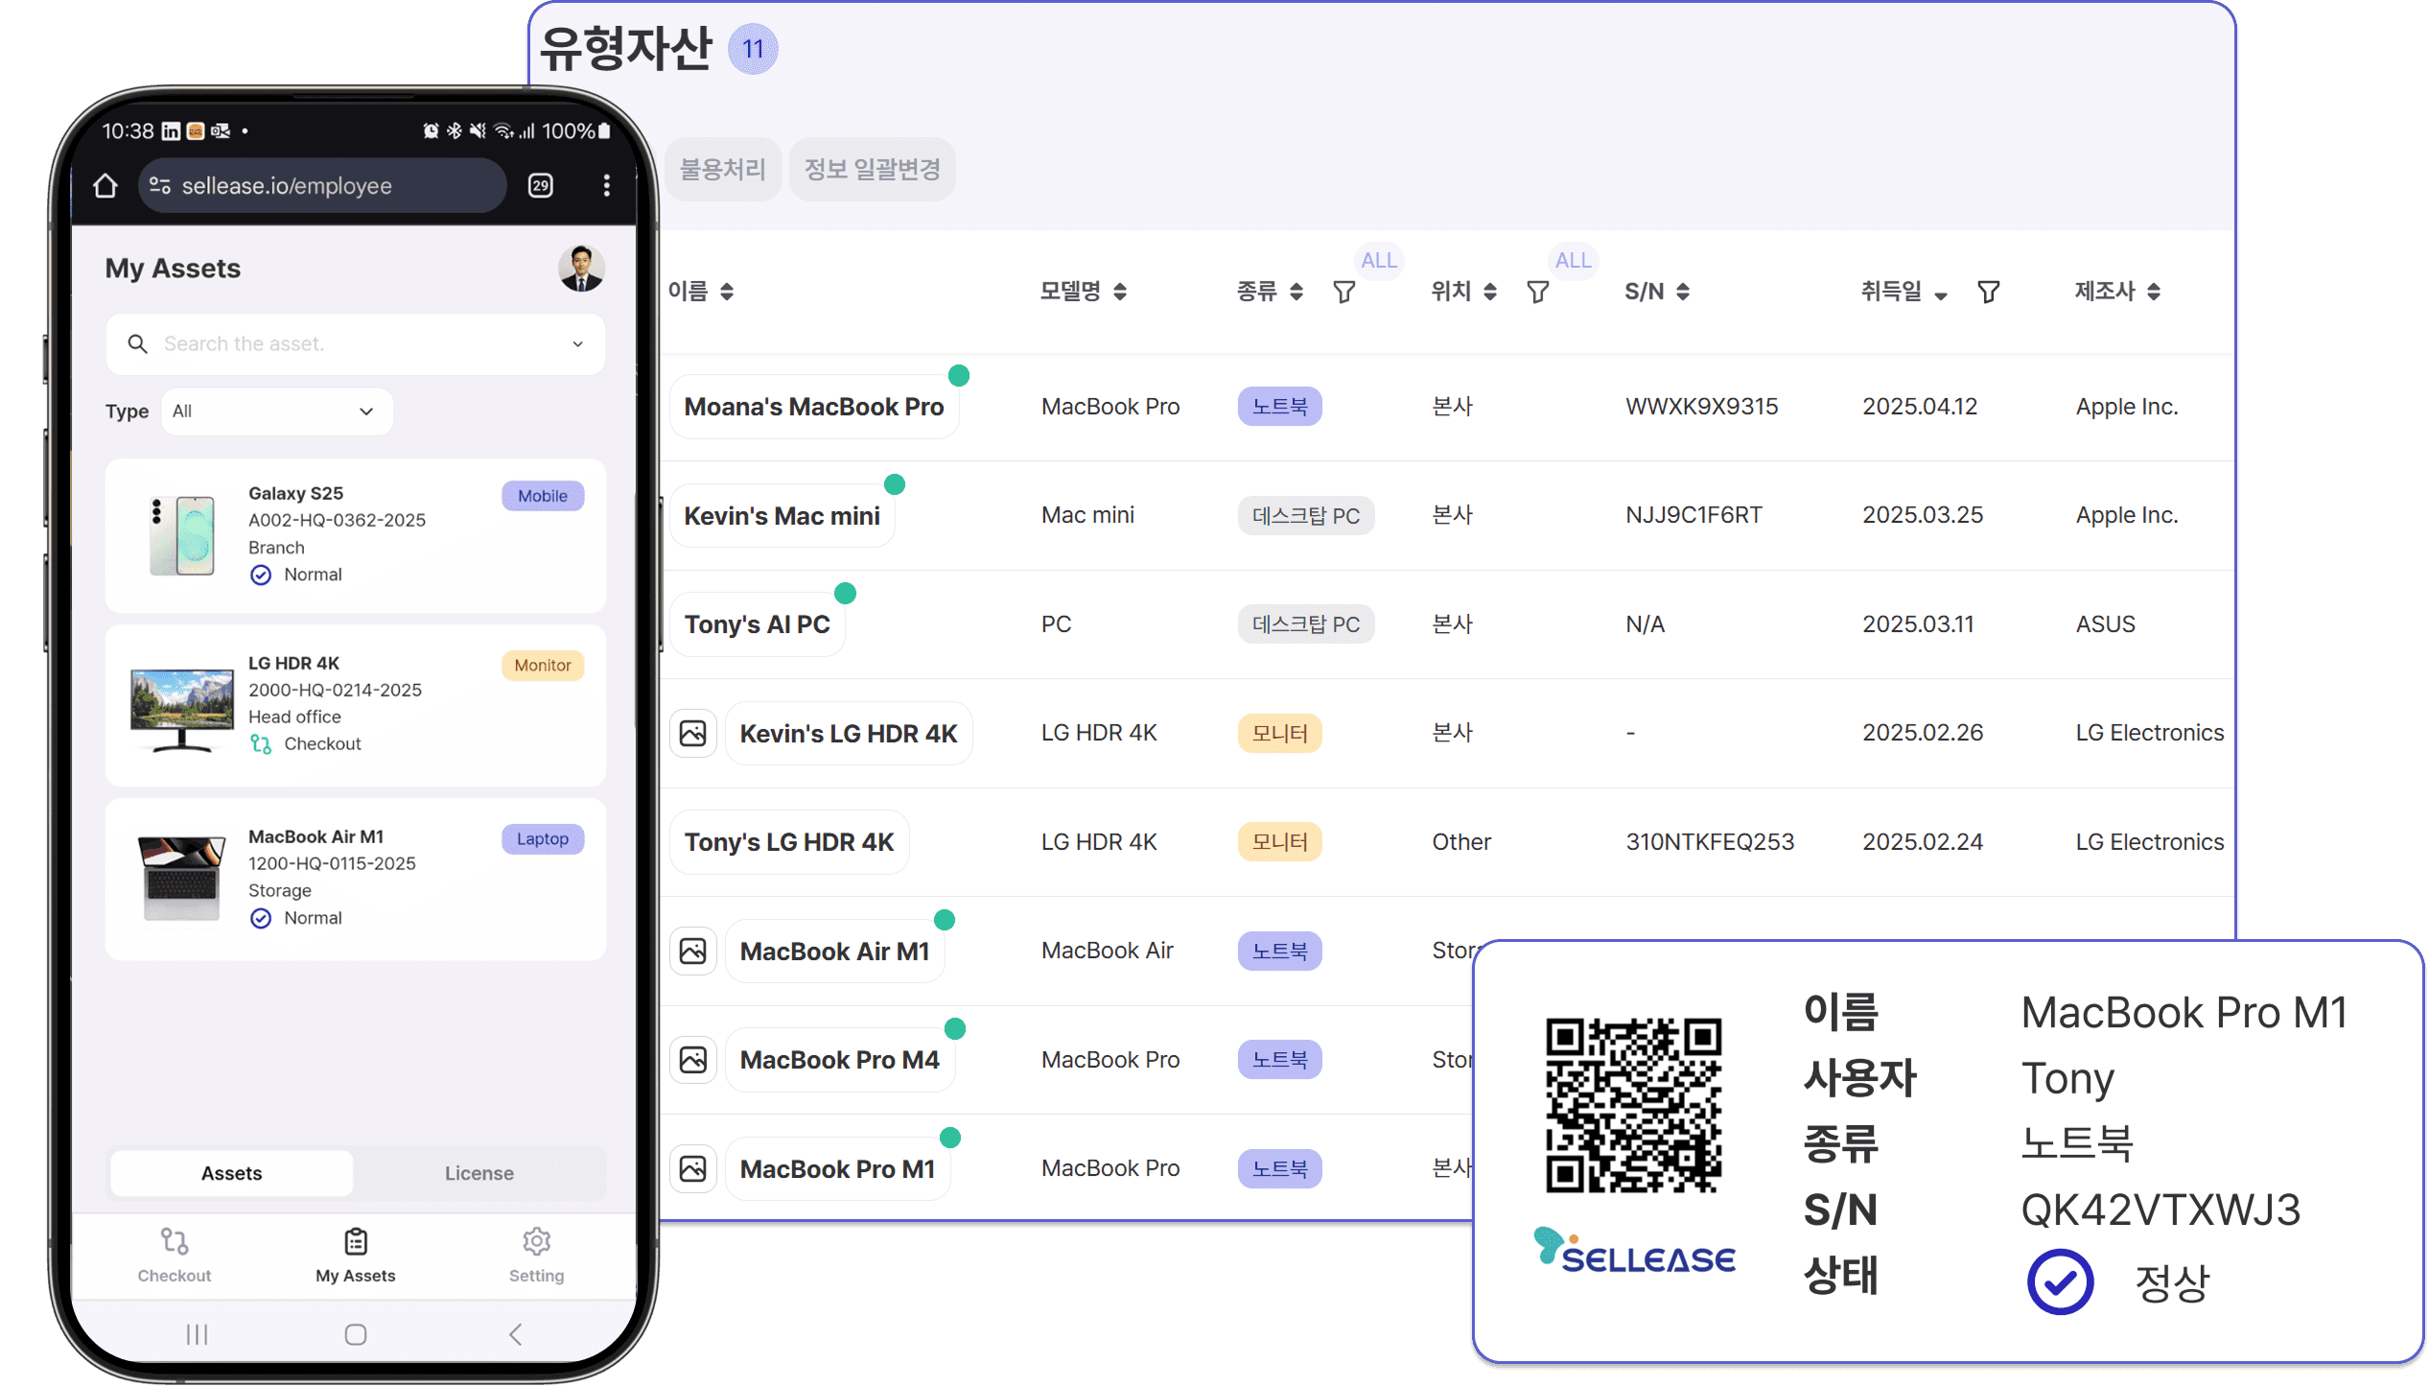2429x1387 pixels.
Task: Open the three-dot browser menu
Action: [x=606, y=186]
